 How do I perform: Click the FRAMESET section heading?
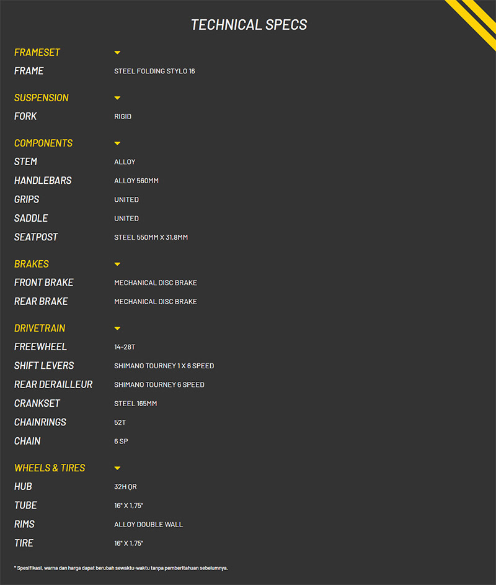37,53
